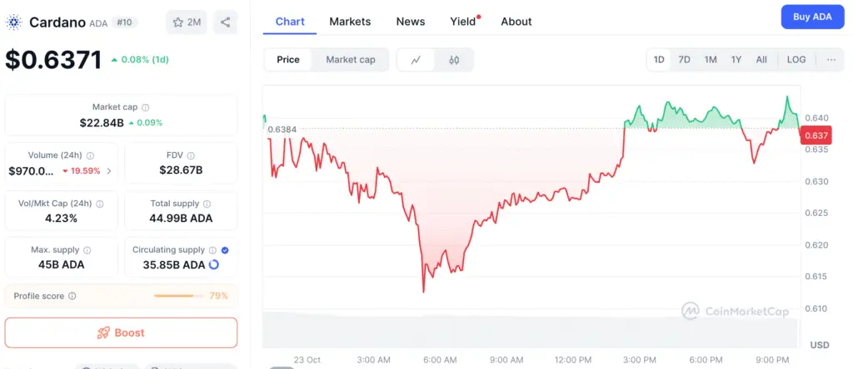Open the Markets tab
853x369 pixels.
tap(350, 22)
